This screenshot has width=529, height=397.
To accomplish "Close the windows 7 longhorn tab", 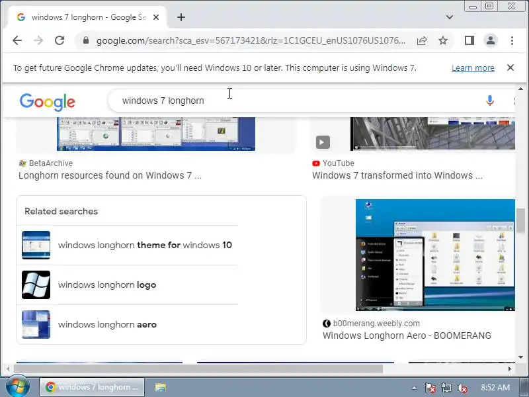I will (156, 17).
